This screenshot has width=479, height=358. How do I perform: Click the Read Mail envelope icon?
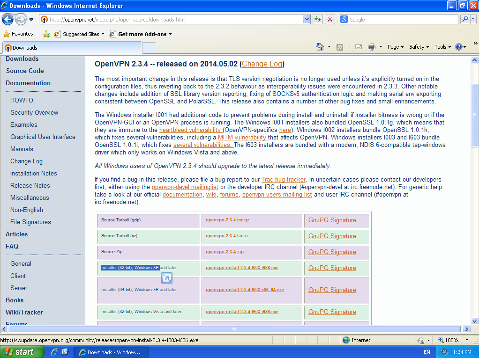click(x=359, y=47)
